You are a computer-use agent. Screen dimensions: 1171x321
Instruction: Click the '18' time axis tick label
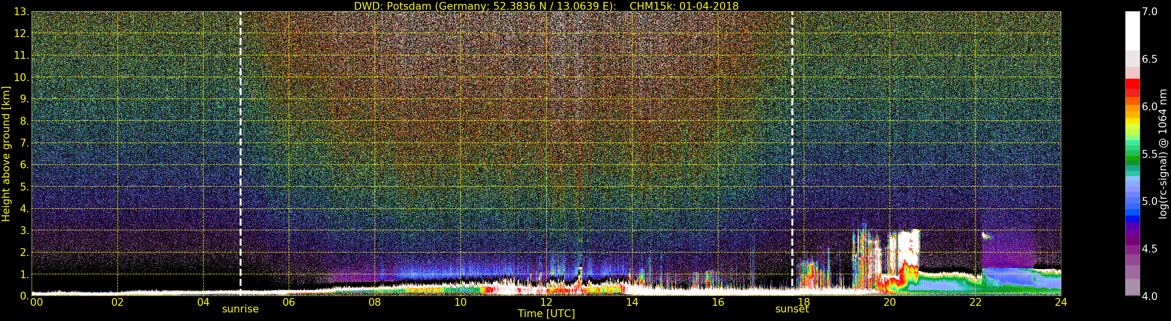[804, 302]
